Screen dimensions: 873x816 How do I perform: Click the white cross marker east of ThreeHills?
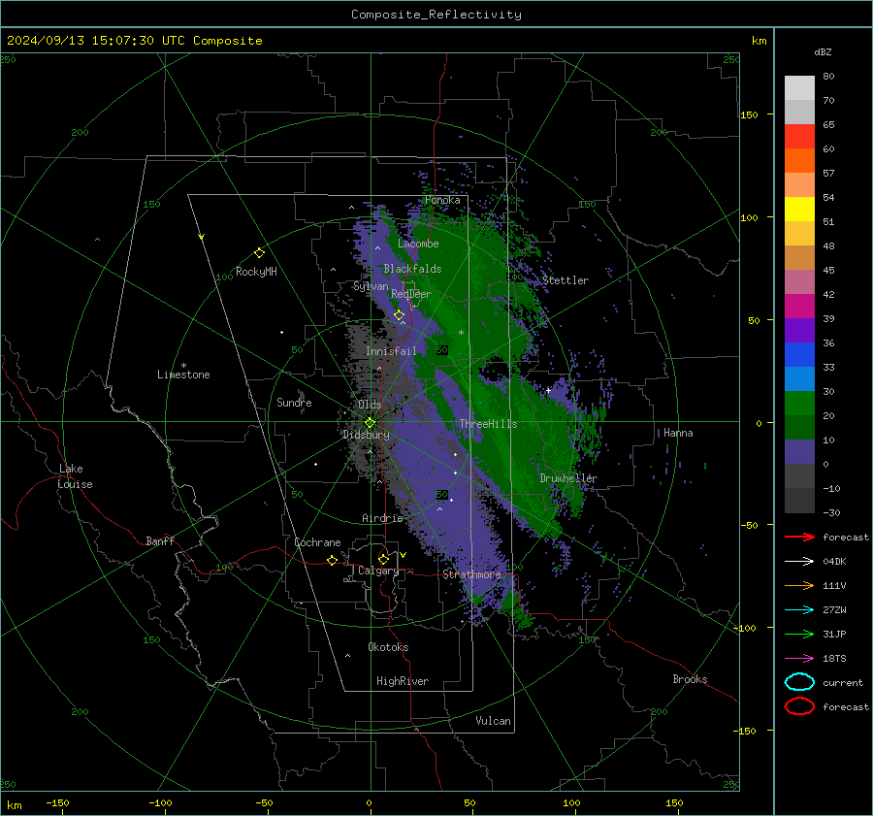pos(548,390)
